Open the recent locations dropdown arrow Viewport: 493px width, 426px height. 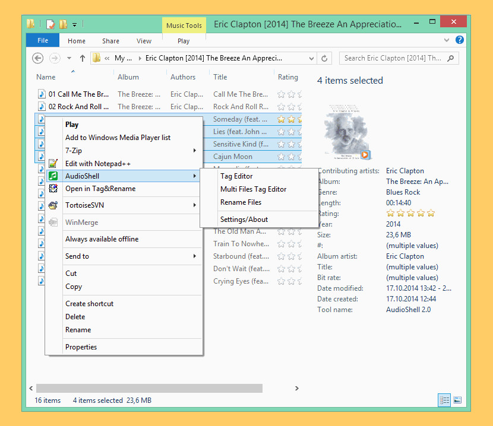69,58
